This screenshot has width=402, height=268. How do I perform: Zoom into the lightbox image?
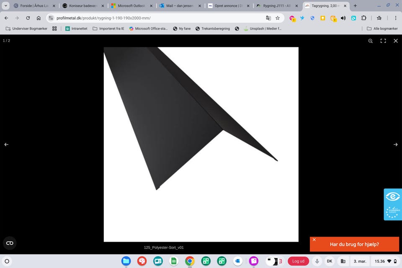371,41
